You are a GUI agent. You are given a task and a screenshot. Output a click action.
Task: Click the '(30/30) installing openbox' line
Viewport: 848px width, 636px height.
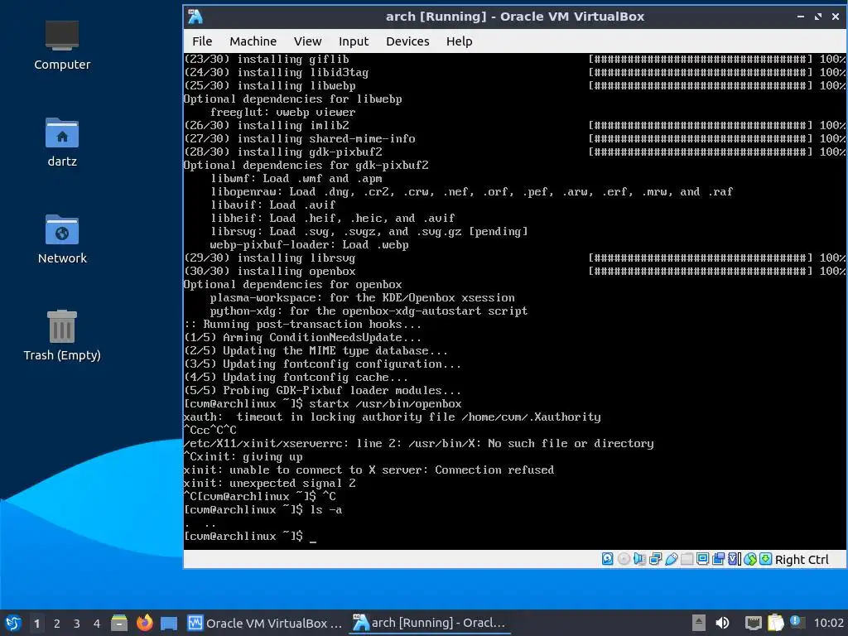(270, 271)
